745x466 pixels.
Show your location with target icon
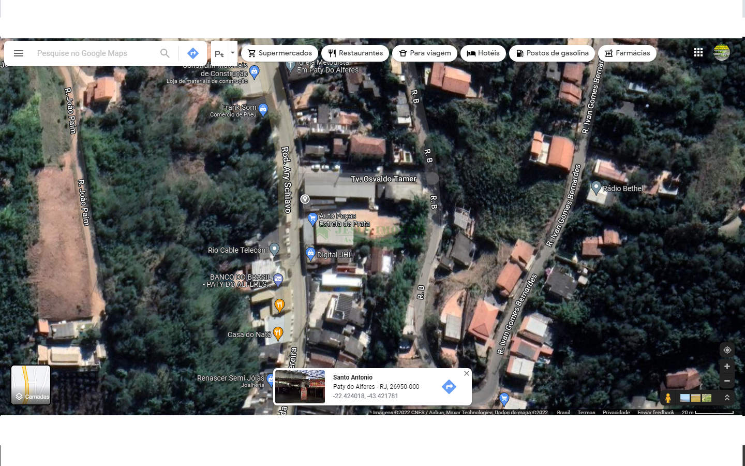pos(727,350)
